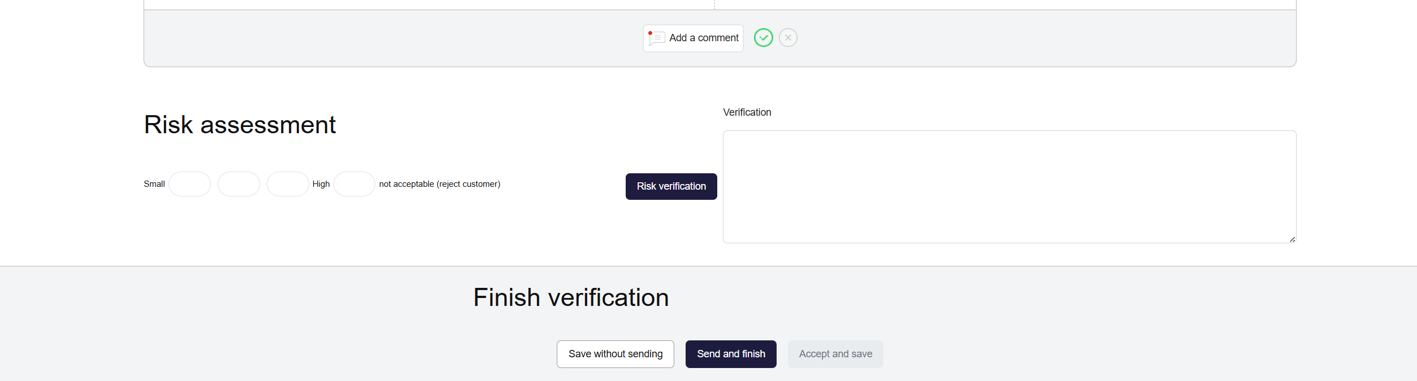Viewport: 1417px width, 381px height.
Task: Click the Verification textarea resize handle
Action: point(1292,239)
